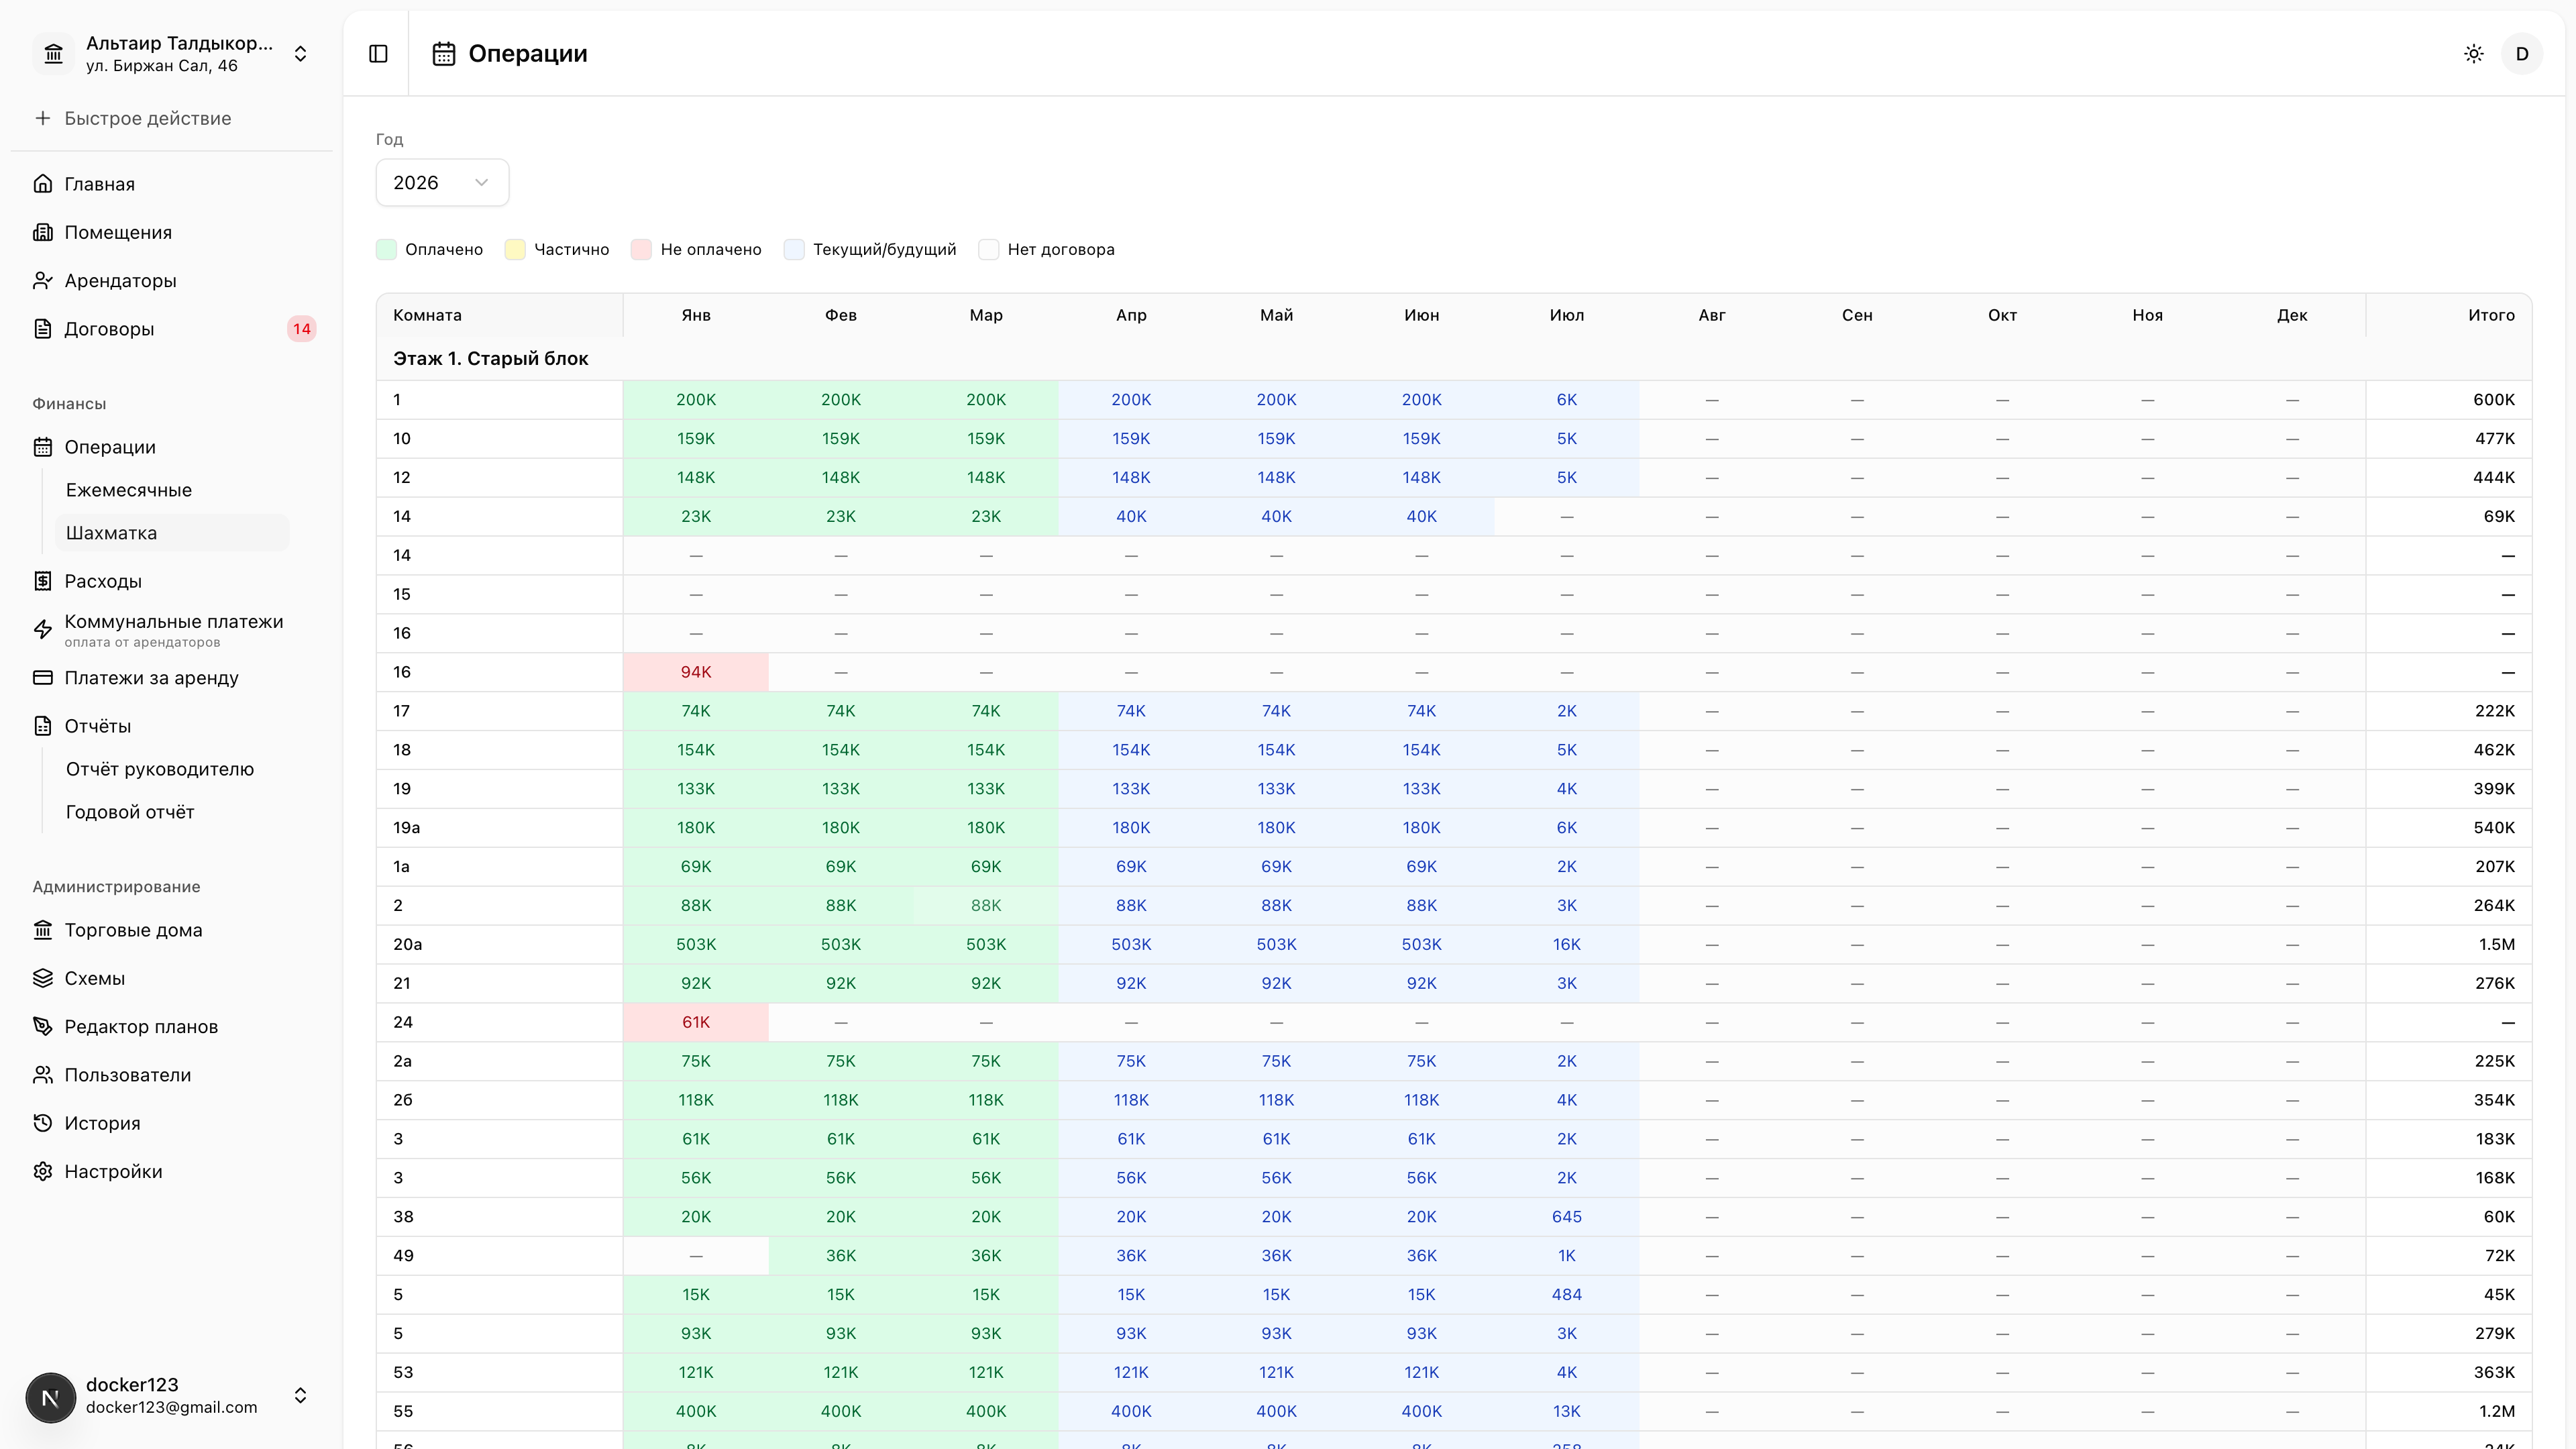Click Быстрое действие button
Viewport: 2576px width, 1449px height.
click(x=133, y=118)
